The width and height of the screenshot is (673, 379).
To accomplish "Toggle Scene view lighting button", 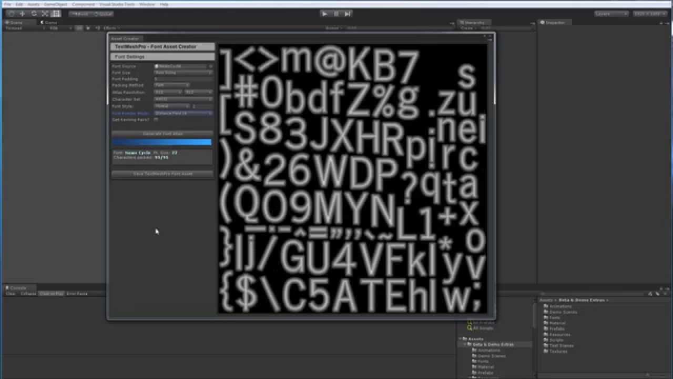I will point(88,28).
